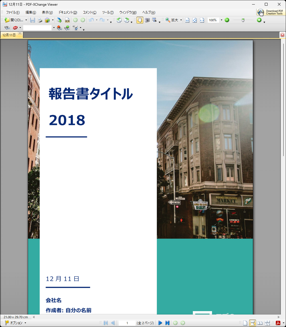This screenshot has height=327, width=286.
Task: Click the page number input field
Action: click(x=127, y=323)
